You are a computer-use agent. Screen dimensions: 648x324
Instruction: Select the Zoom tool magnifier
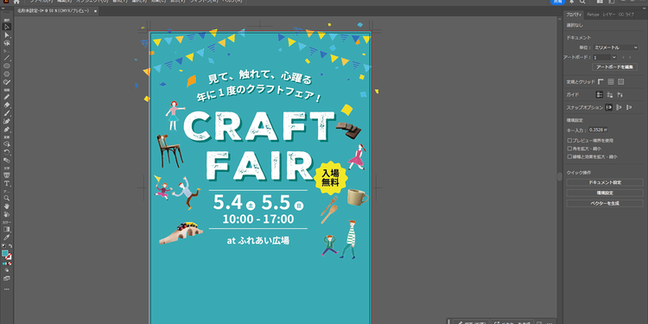click(7, 199)
